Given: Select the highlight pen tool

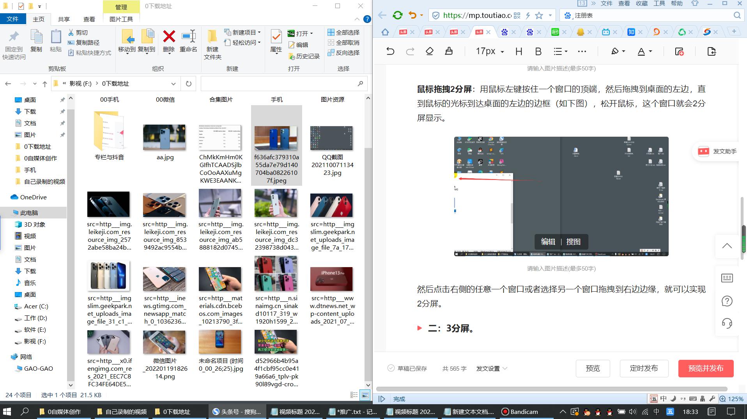Looking at the screenshot, I should tap(614, 51).
